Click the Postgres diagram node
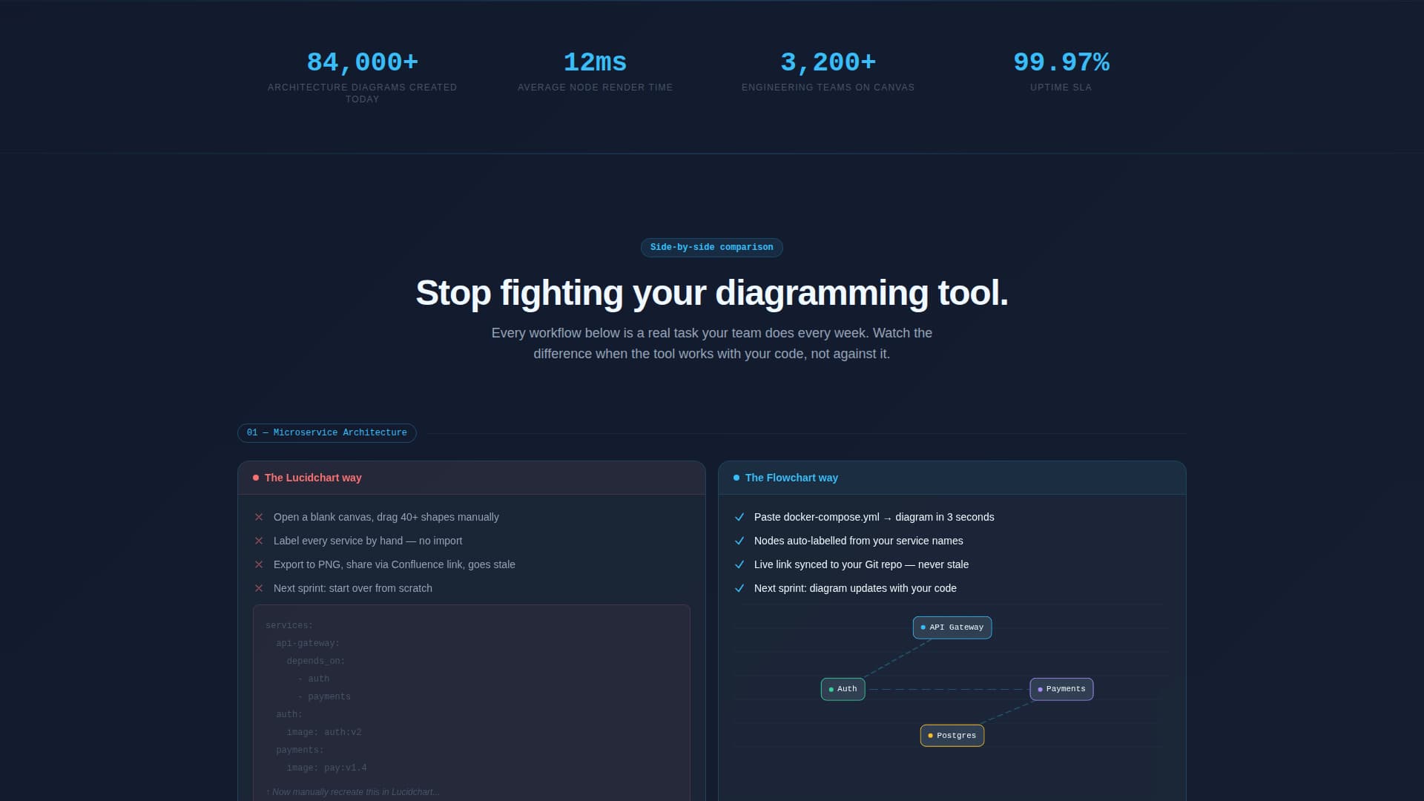Viewport: 1424px width, 801px height. click(952, 736)
